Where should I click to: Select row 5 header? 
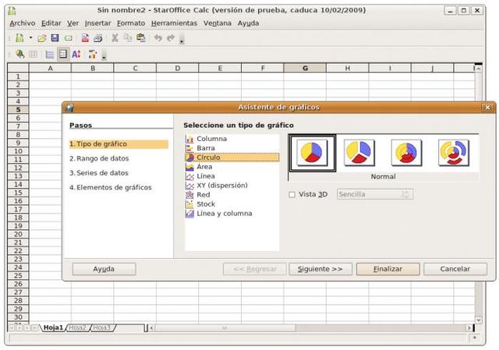[18, 109]
